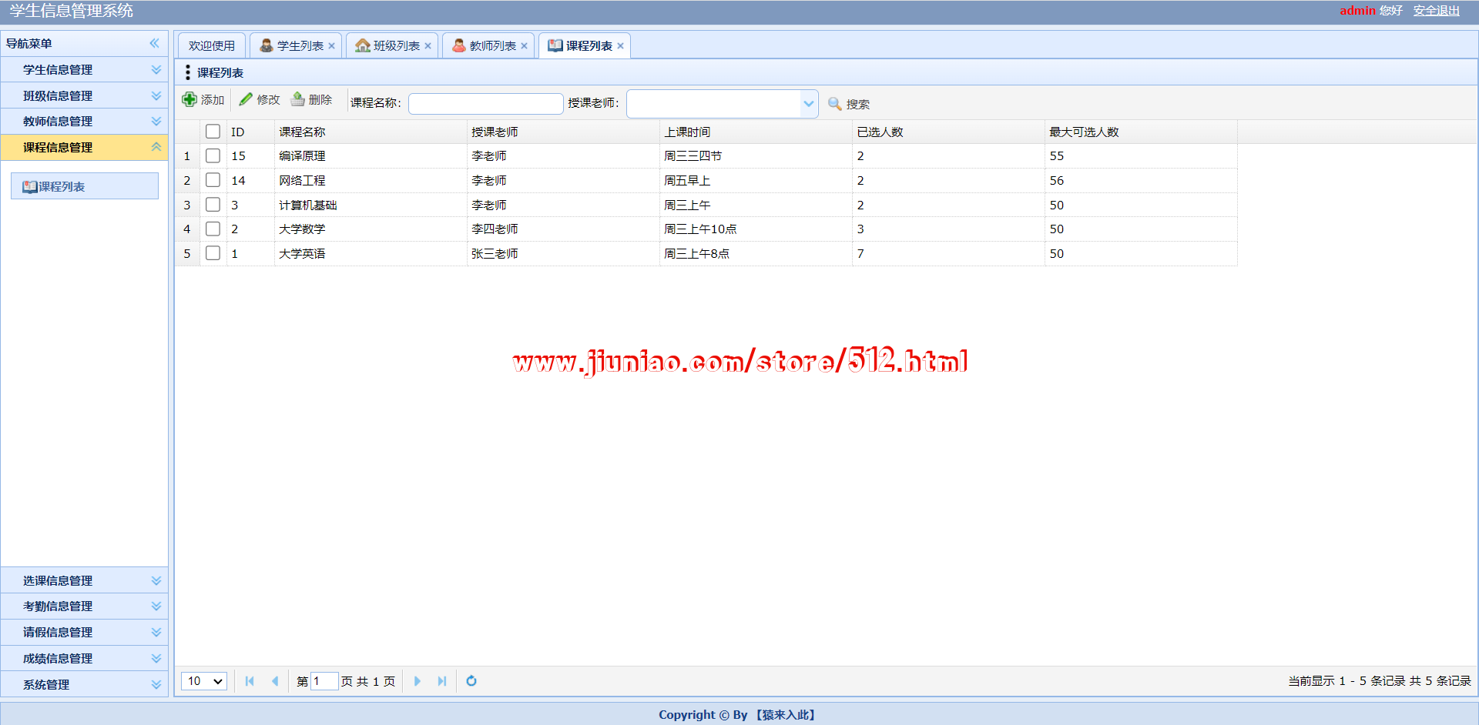The height and width of the screenshot is (725, 1479).
Task: Switch to the 欢迎使用 tab
Action: pyautogui.click(x=212, y=46)
